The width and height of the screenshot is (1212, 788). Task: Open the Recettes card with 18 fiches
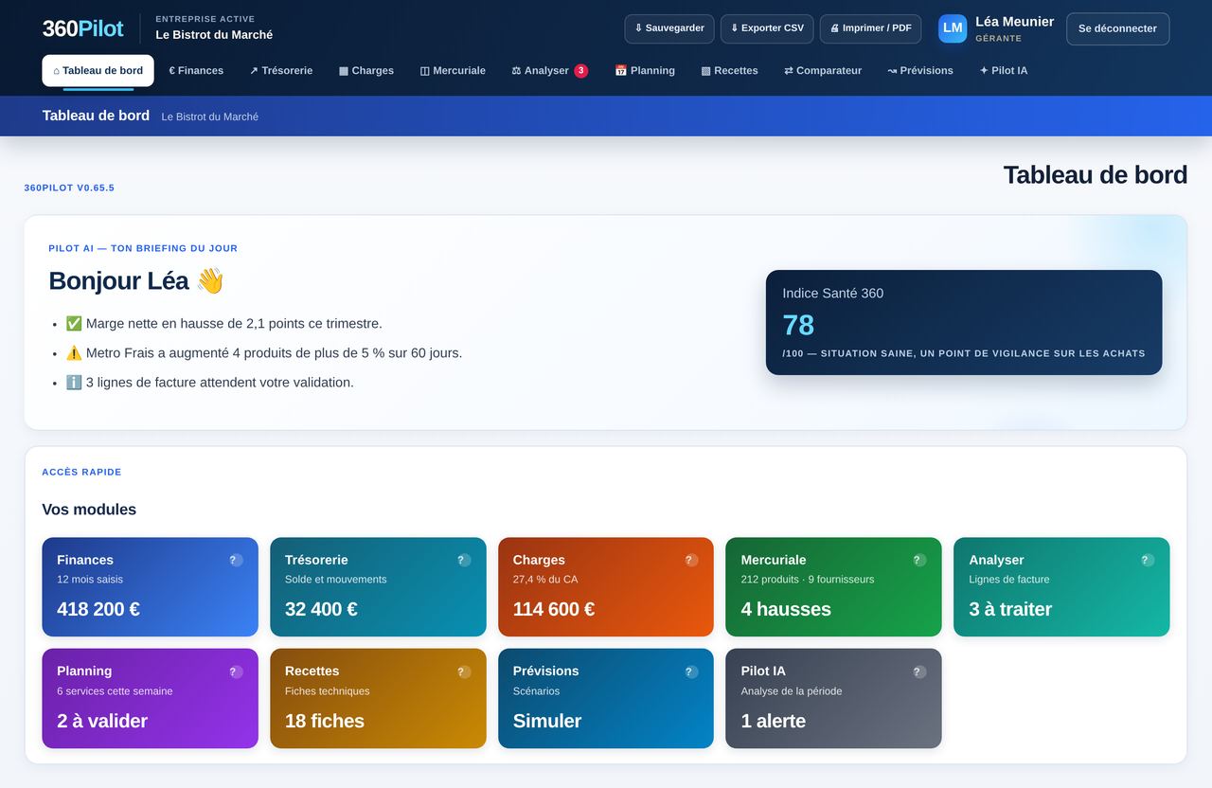pos(378,699)
